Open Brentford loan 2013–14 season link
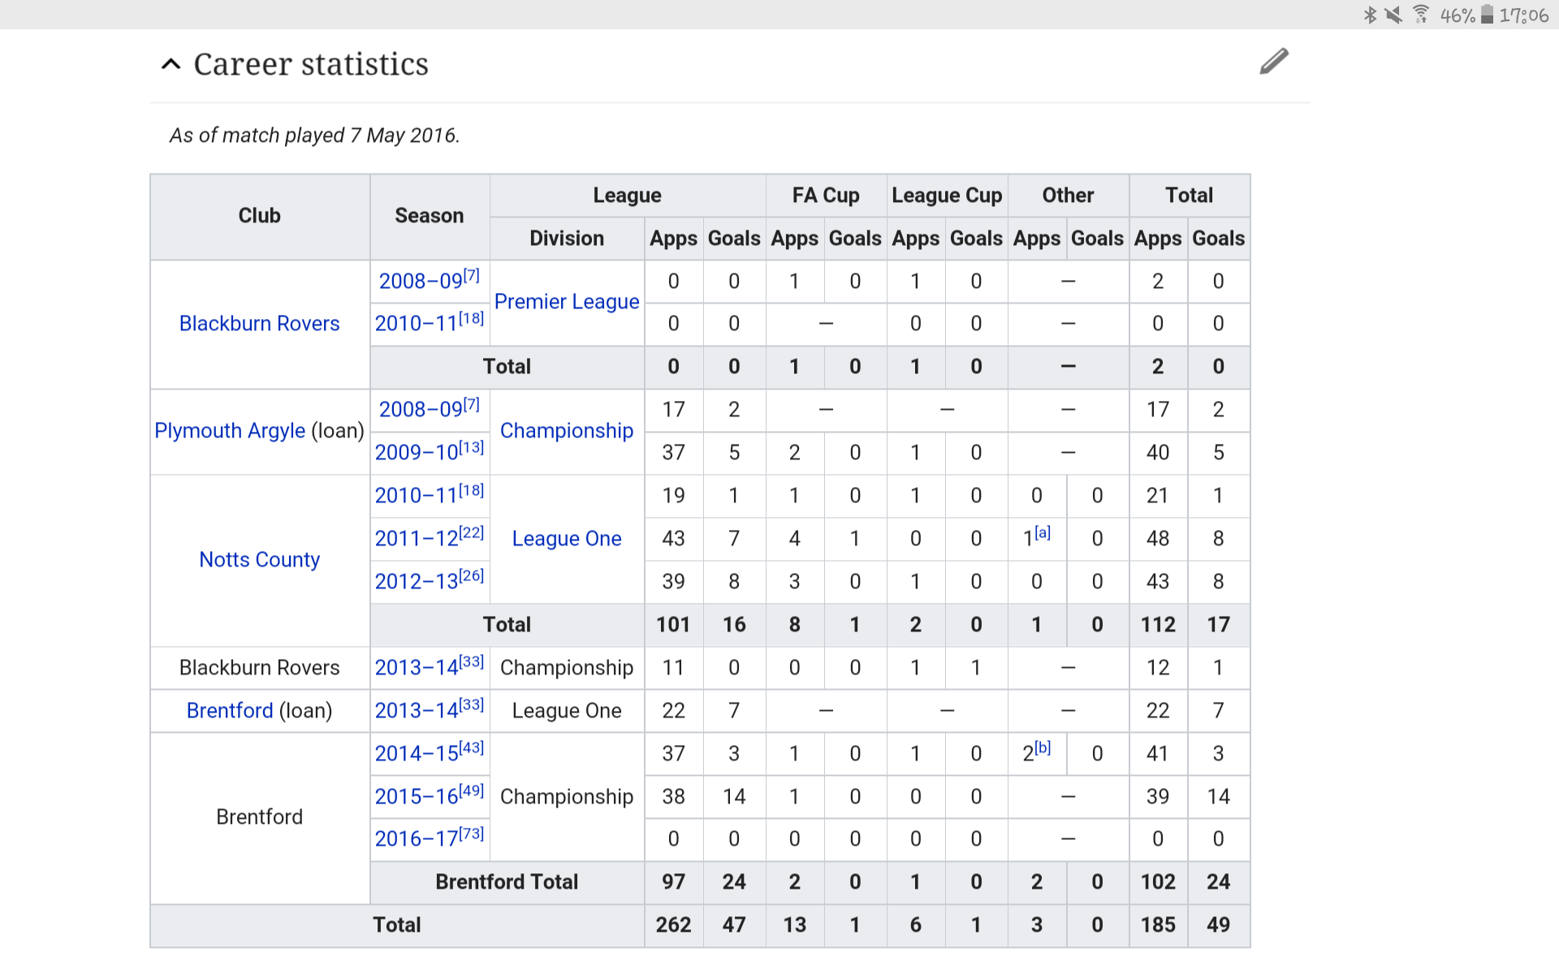 pyautogui.click(x=417, y=710)
